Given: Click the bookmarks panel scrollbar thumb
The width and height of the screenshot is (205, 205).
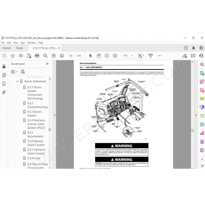Looking at the screenshot, I should [50, 129].
